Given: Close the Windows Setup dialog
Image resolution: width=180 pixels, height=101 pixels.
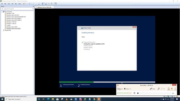Looking at the screenshot, I should click(x=134, y=27).
